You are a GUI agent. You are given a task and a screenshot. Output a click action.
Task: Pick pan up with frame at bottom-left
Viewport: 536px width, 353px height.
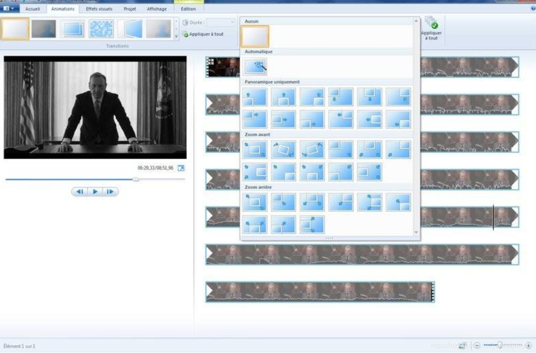click(255, 97)
